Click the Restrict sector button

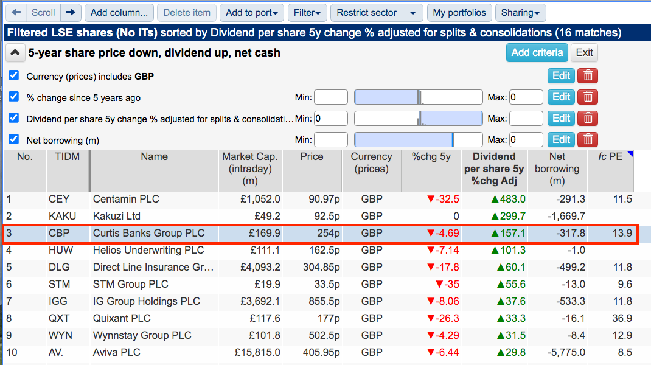point(367,13)
